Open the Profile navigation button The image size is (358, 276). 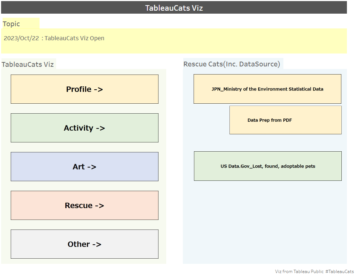pyautogui.click(x=85, y=89)
